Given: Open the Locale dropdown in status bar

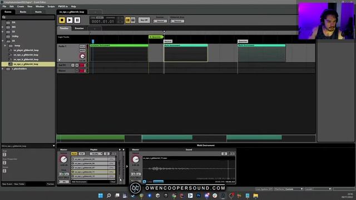Looking at the screenshot, I should (318, 189).
